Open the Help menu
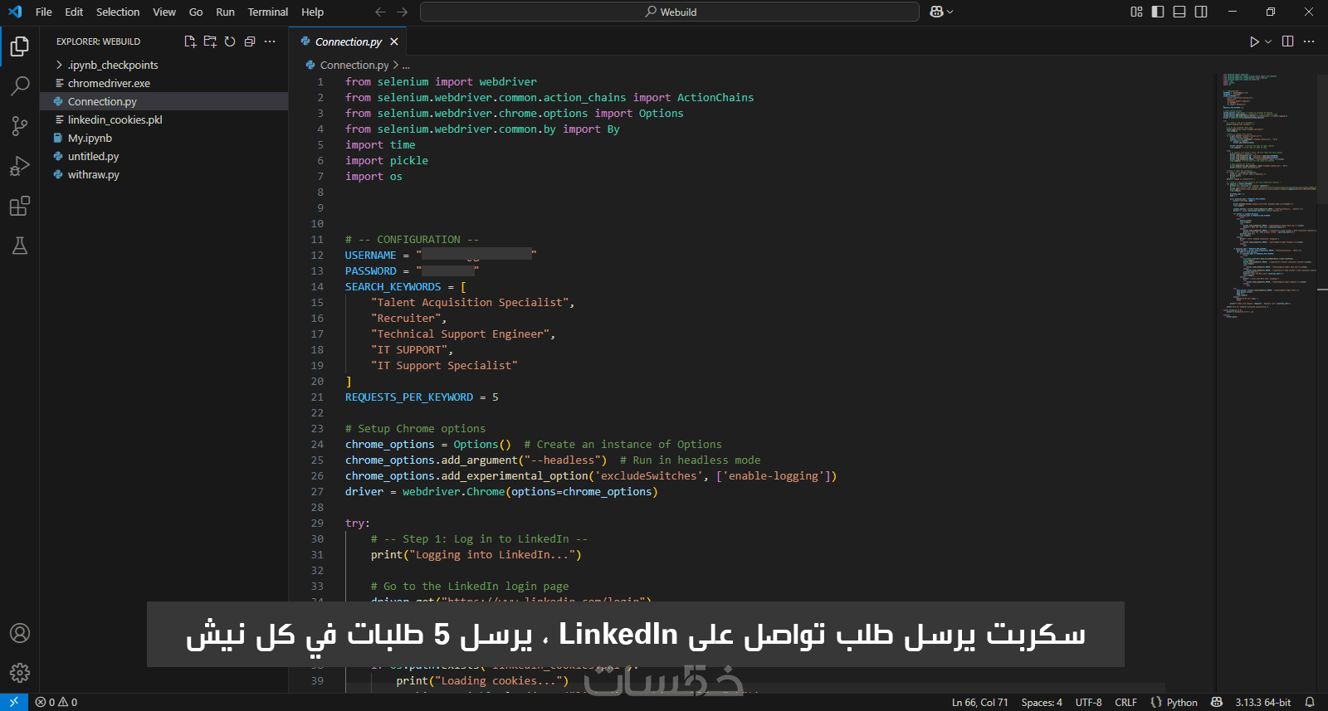Screen dimensions: 1328x711 313,12
